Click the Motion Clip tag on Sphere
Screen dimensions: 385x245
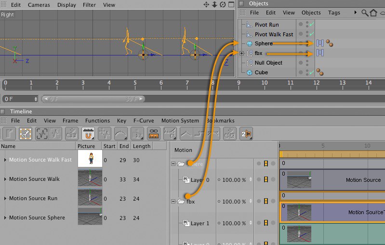pos(320,43)
